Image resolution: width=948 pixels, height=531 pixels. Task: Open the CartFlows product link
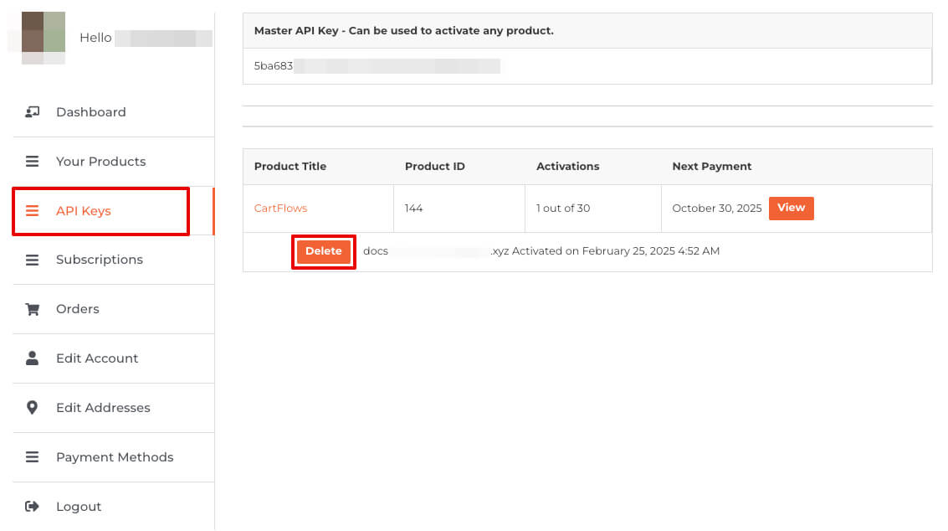tap(280, 209)
